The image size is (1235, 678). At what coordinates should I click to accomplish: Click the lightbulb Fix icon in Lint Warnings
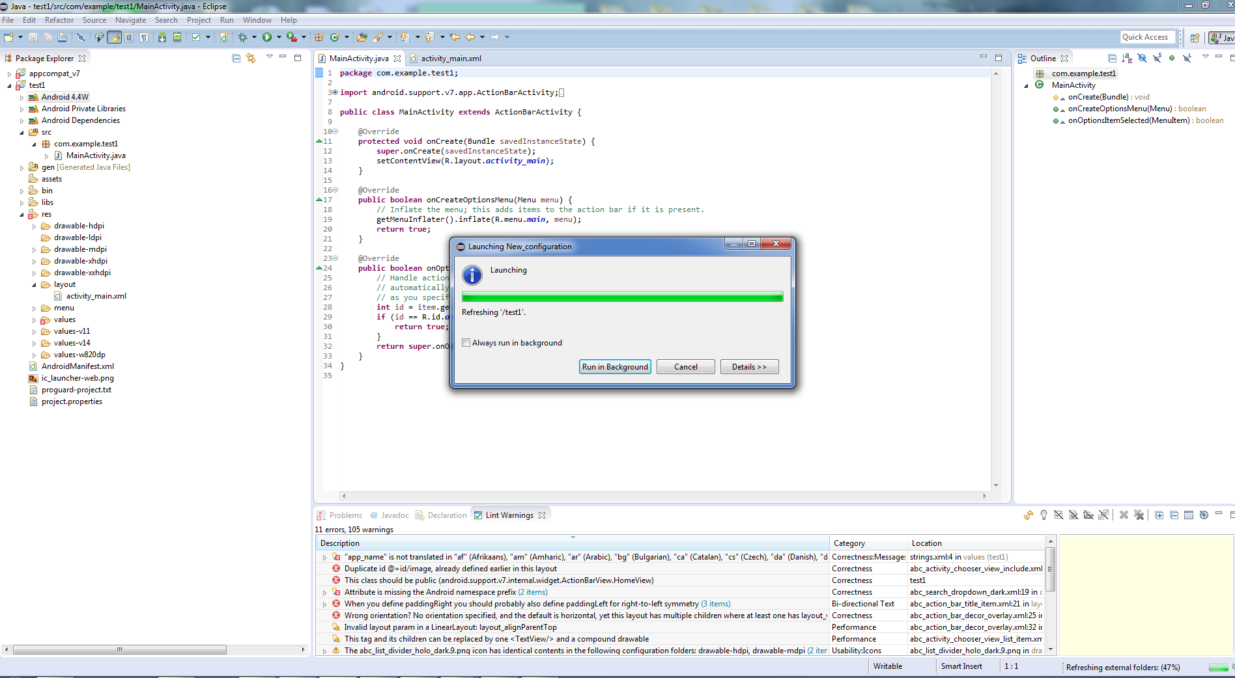(1043, 515)
